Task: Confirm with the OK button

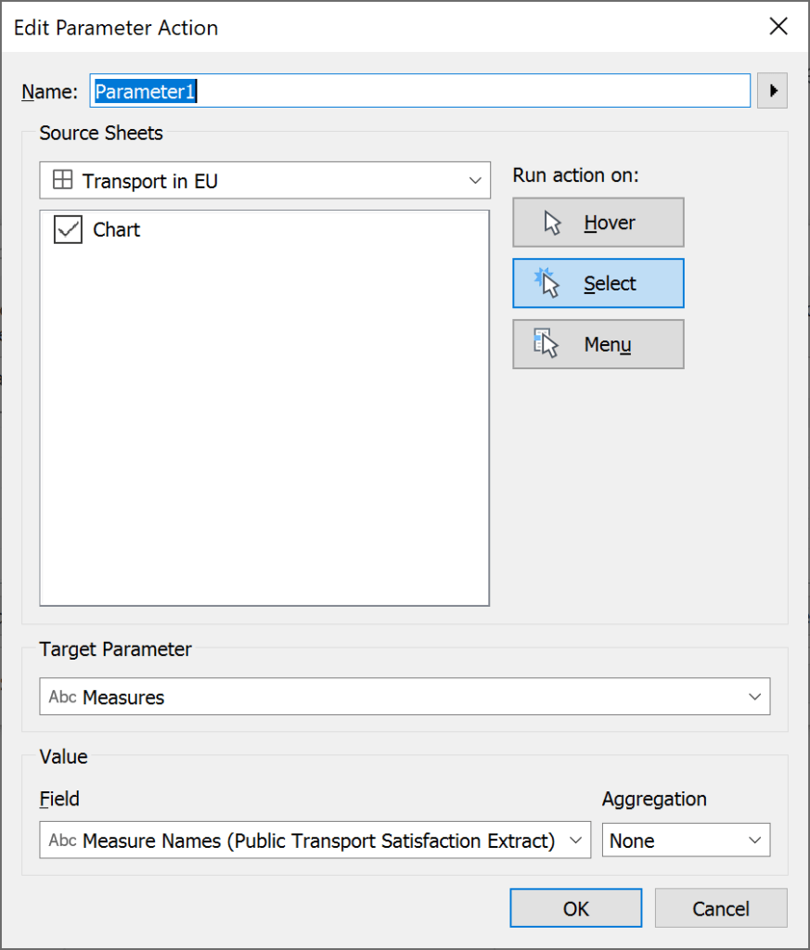Action: coord(575,908)
